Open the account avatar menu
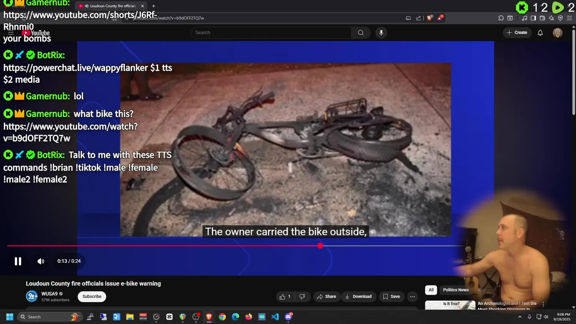 [x=558, y=32]
